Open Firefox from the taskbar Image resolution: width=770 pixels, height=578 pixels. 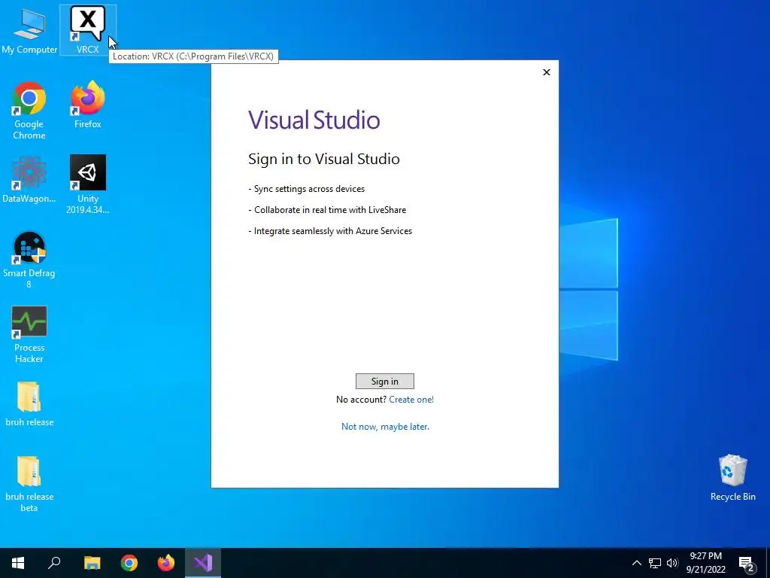166,563
